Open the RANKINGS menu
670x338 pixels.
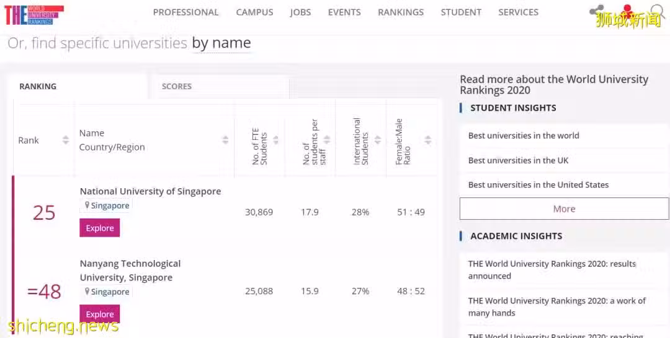coord(401,12)
